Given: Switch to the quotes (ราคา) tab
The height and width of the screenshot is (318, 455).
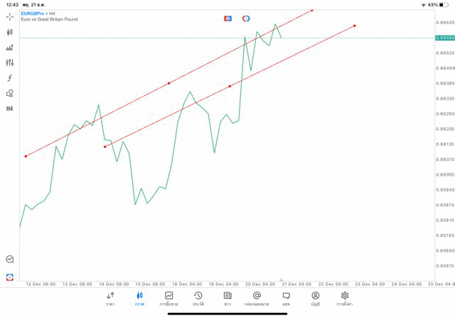Looking at the screenshot, I should pyautogui.click(x=110, y=298).
